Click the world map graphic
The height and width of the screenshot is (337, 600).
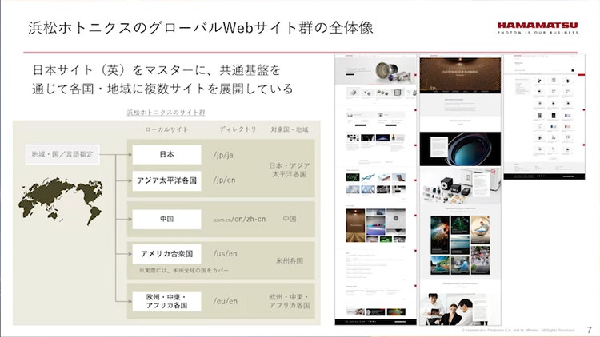coord(61,200)
